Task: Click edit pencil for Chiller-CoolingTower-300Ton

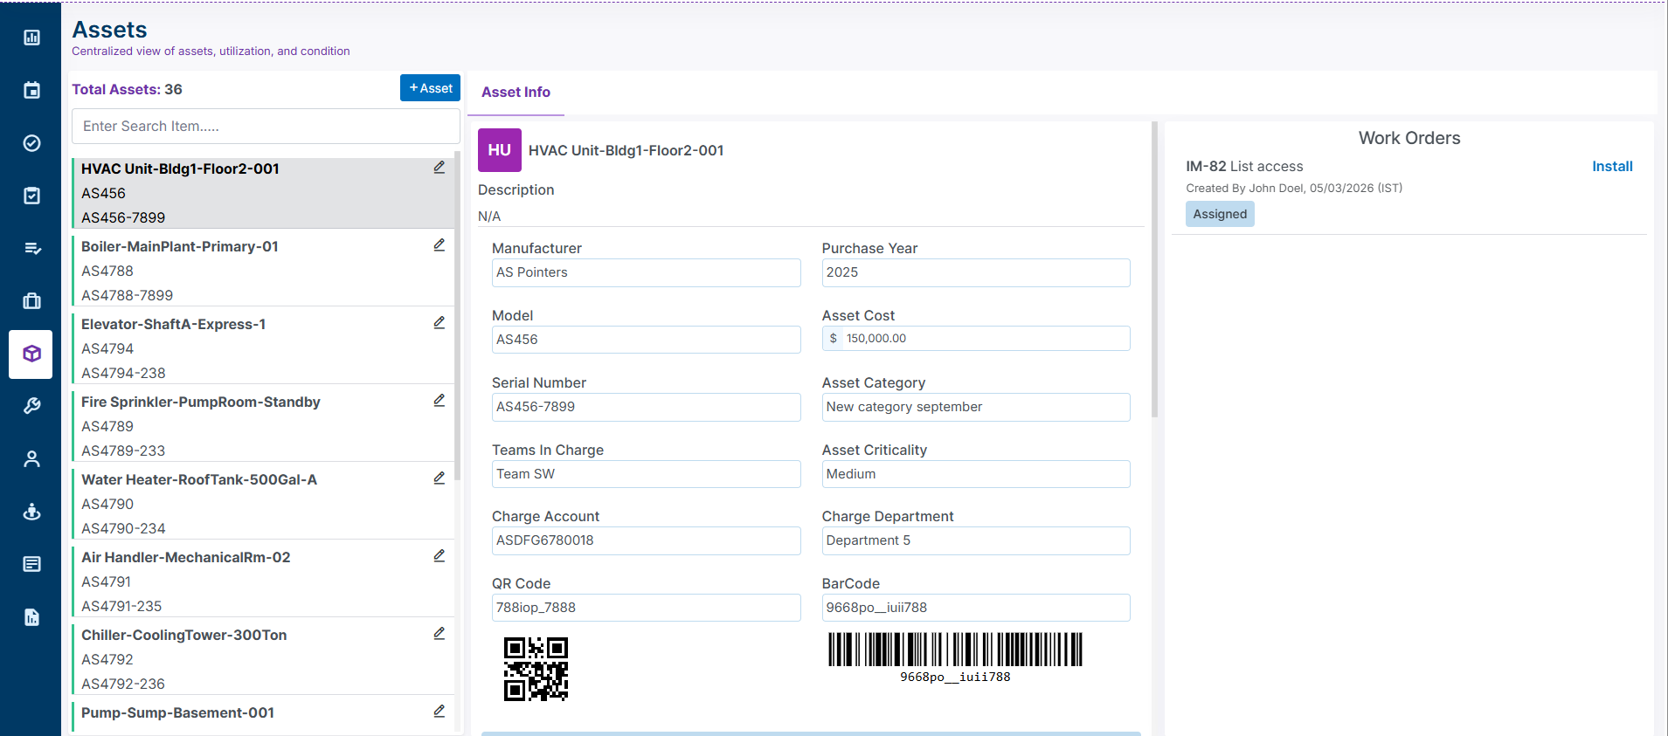Action: pyautogui.click(x=439, y=634)
